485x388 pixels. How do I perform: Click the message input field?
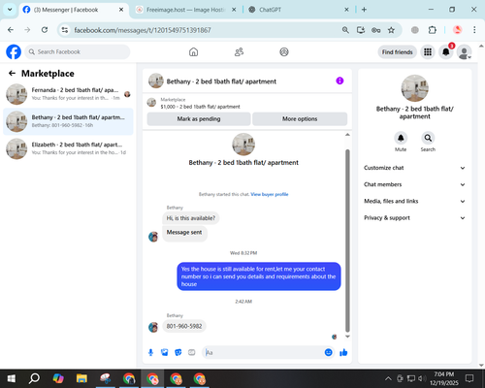tap(264, 352)
